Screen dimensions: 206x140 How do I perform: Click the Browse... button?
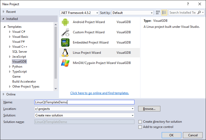click(x=149, y=109)
